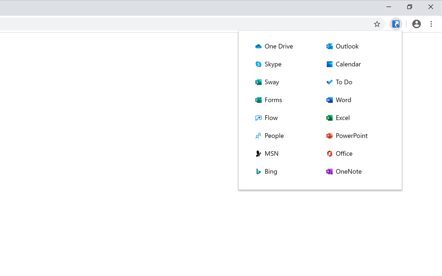This screenshot has width=442, height=276.
Task: Close the browser window
Action: coord(431,7)
